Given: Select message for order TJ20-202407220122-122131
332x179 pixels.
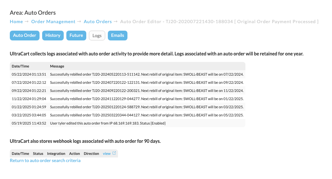Looking at the screenshot, I should 147,82.
